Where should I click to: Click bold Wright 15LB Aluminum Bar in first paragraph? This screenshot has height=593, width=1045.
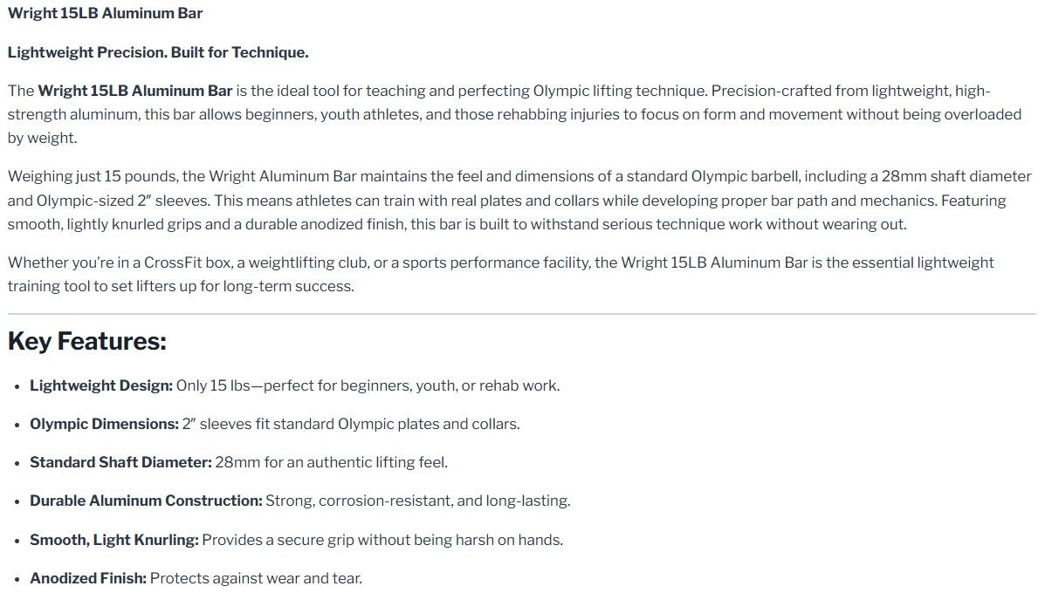point(135,91)
